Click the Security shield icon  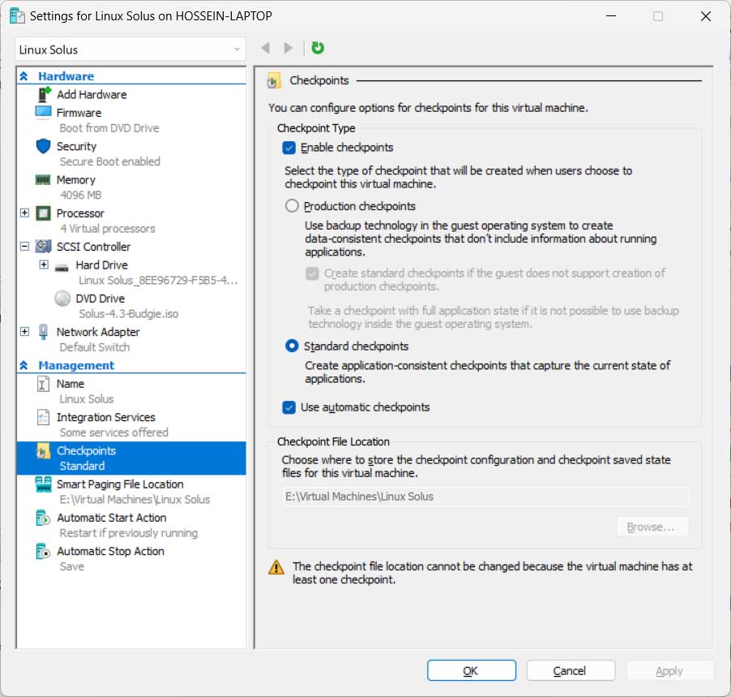pos(43,146)
